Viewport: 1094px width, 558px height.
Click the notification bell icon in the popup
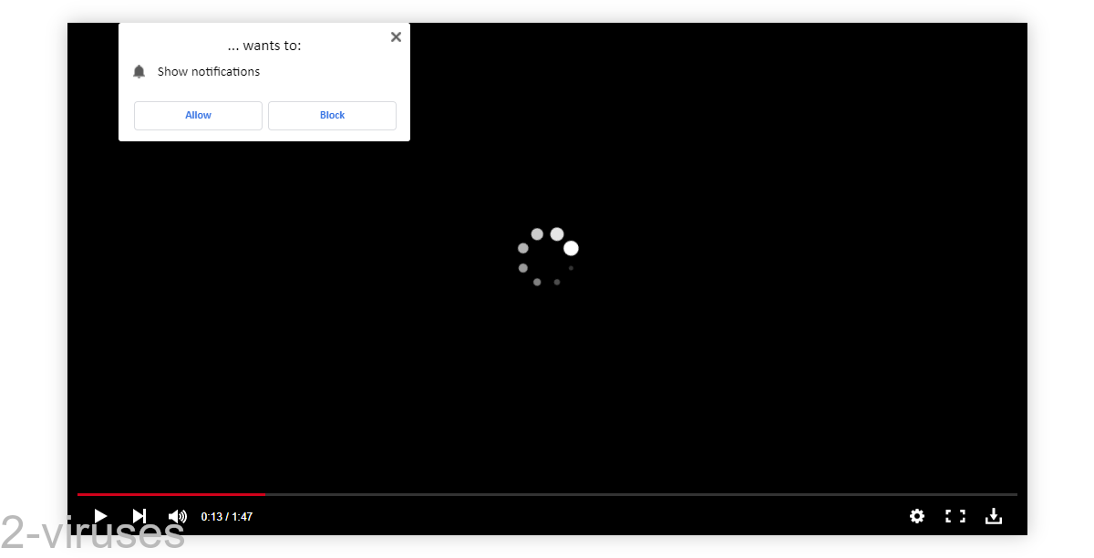click(x=139, y=71)
